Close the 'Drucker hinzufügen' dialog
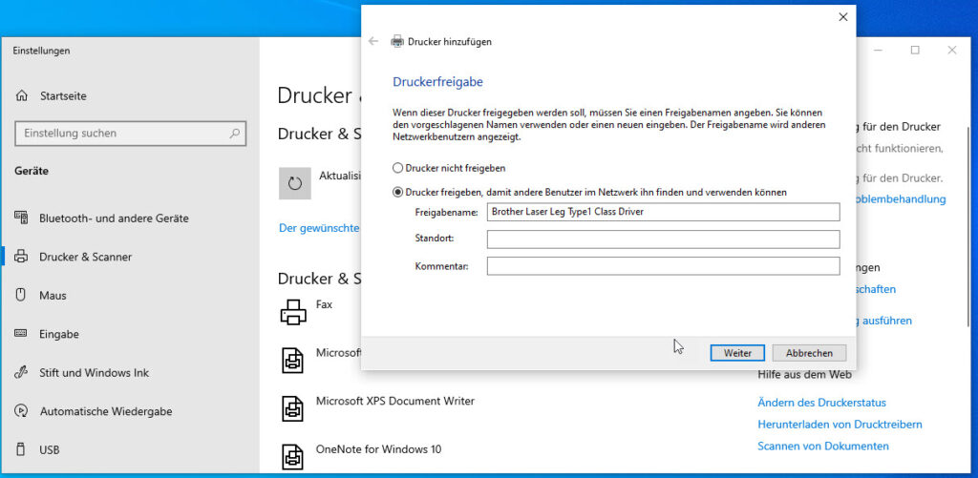Viewport: 978px width, 478px height. tap(842, 17)
